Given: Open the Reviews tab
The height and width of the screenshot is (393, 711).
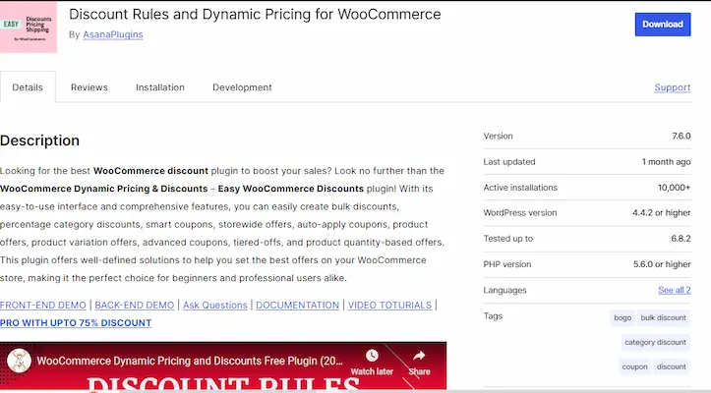Looking at the screenshot, I should pos(89,87).
